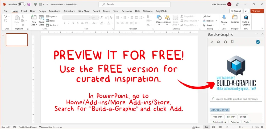Select the Bridge graphic type
The width and height of the screenshot is (266, 129).
coord(243,117)
